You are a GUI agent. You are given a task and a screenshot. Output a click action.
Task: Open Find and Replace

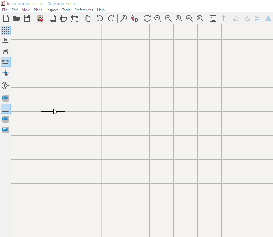(135, 18)
